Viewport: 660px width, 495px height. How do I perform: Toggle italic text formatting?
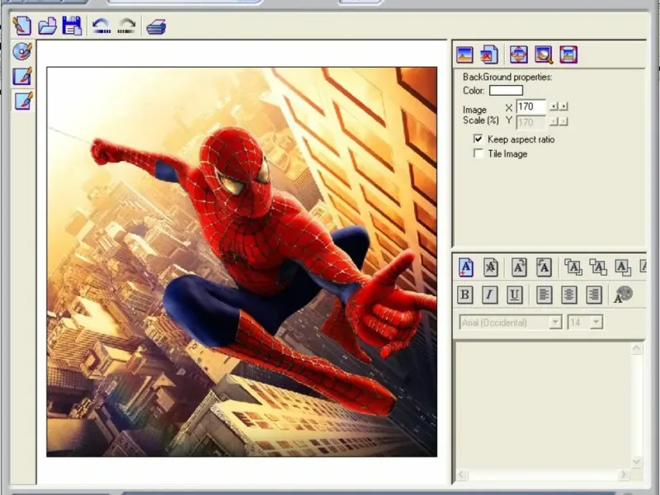[x=490, y=295]
